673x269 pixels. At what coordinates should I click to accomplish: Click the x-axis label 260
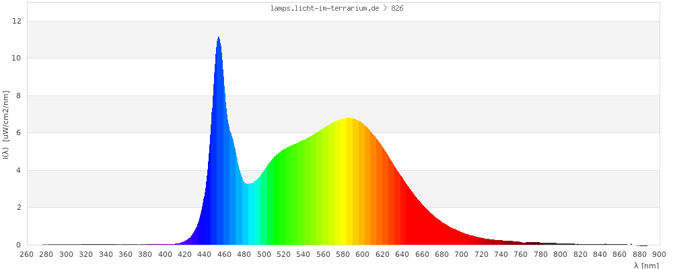click(x=26, y=254)
